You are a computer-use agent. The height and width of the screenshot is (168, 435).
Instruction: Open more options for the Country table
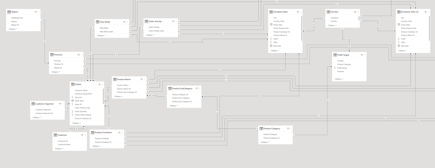[x=358, y=12]
